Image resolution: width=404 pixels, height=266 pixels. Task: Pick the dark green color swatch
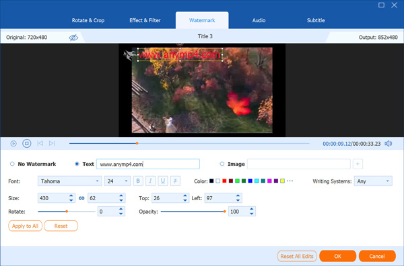pos(244,181)
